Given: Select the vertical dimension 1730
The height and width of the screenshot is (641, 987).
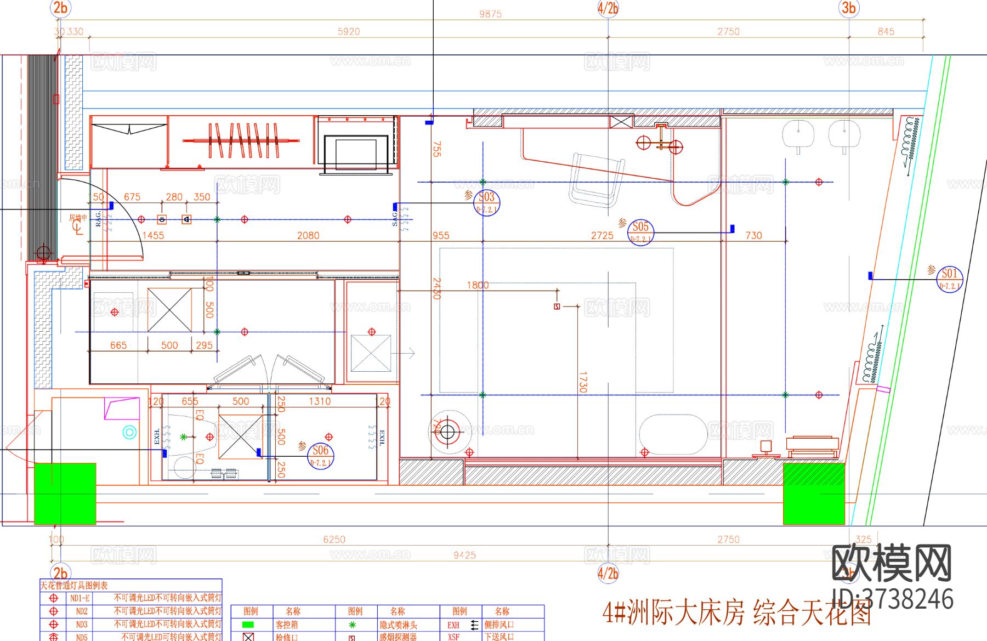Looking at the screenshot, I should (583, 382).
